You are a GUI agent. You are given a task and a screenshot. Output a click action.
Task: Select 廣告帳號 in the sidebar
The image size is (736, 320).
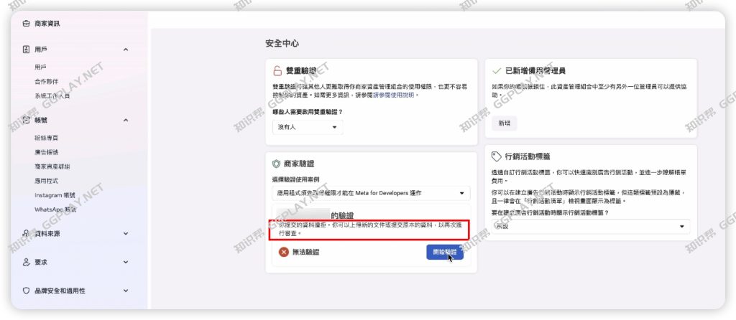click(46, 152)
